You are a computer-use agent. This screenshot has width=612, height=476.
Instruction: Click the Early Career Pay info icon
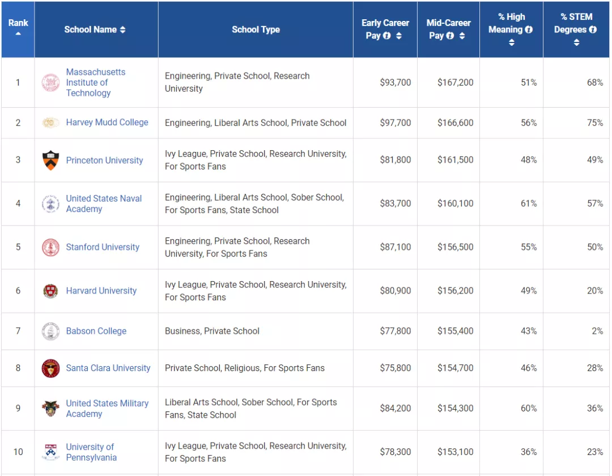(x=387, y=36)
